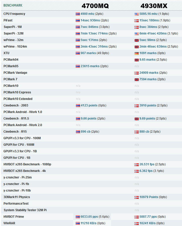
Task: Open the 5095.16 mhz score link
Action: [x=149, y=14]
